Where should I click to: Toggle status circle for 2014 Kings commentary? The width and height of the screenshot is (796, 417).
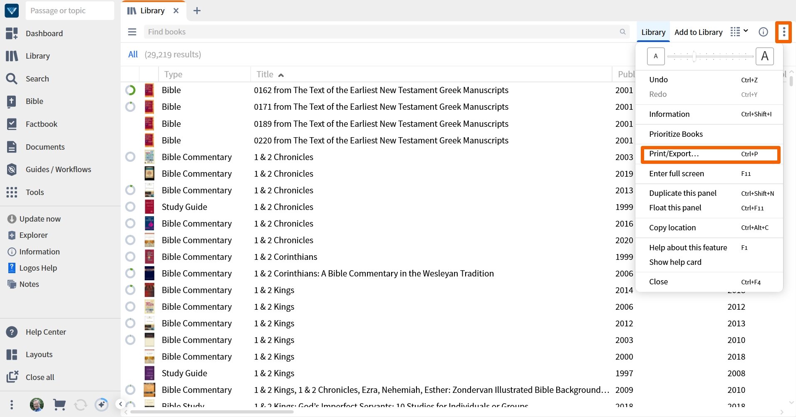click(x=130, y=290)
